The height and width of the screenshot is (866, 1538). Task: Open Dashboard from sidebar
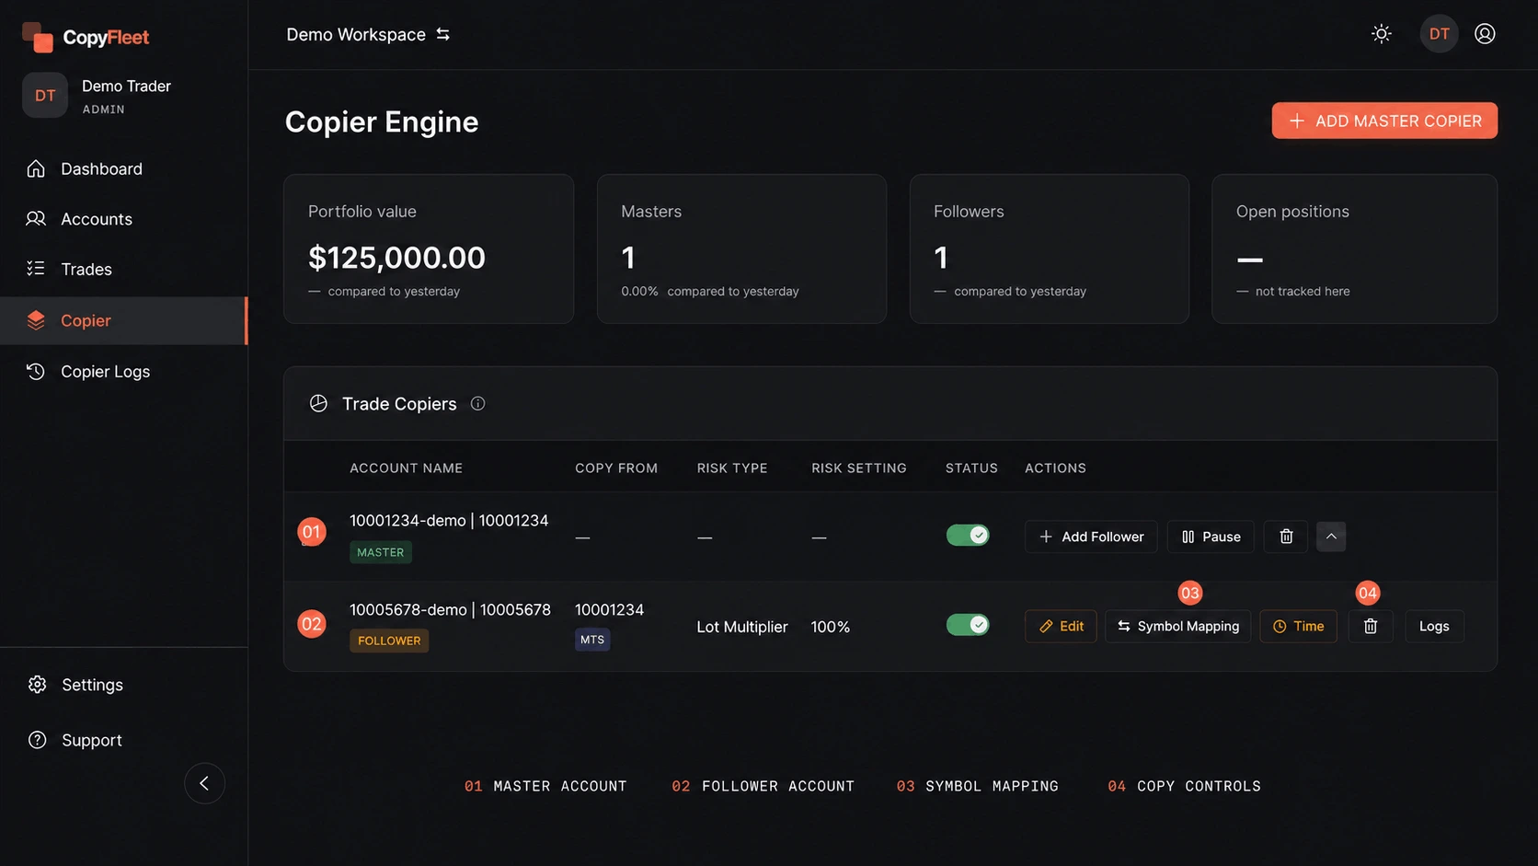tap(123, 169)
